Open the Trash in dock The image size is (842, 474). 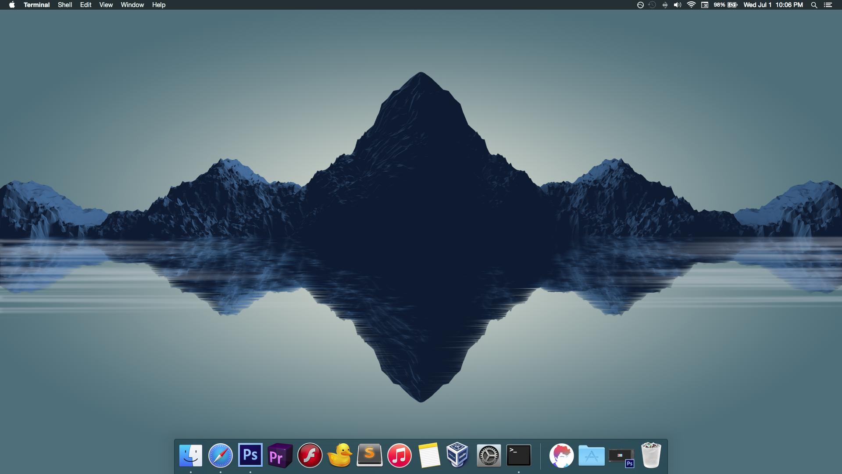click(651, 455)
